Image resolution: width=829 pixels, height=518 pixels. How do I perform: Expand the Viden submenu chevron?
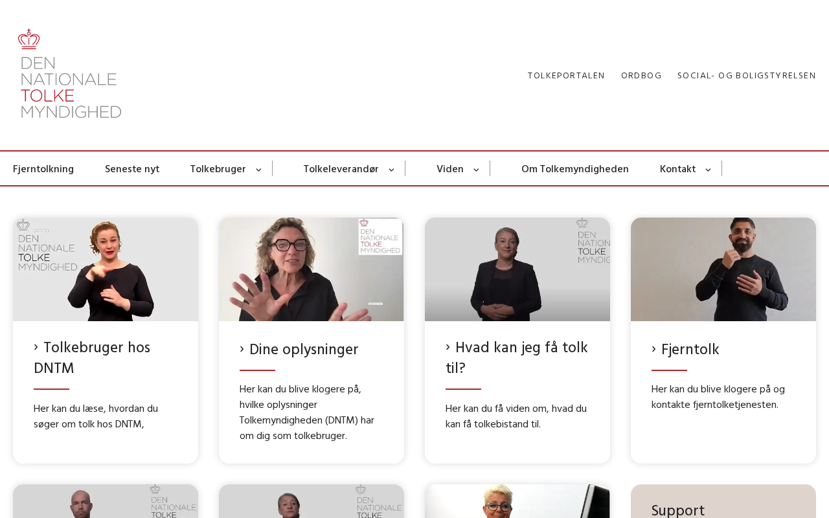[476, 170]
